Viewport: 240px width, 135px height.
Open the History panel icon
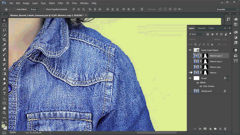[228, 19]
